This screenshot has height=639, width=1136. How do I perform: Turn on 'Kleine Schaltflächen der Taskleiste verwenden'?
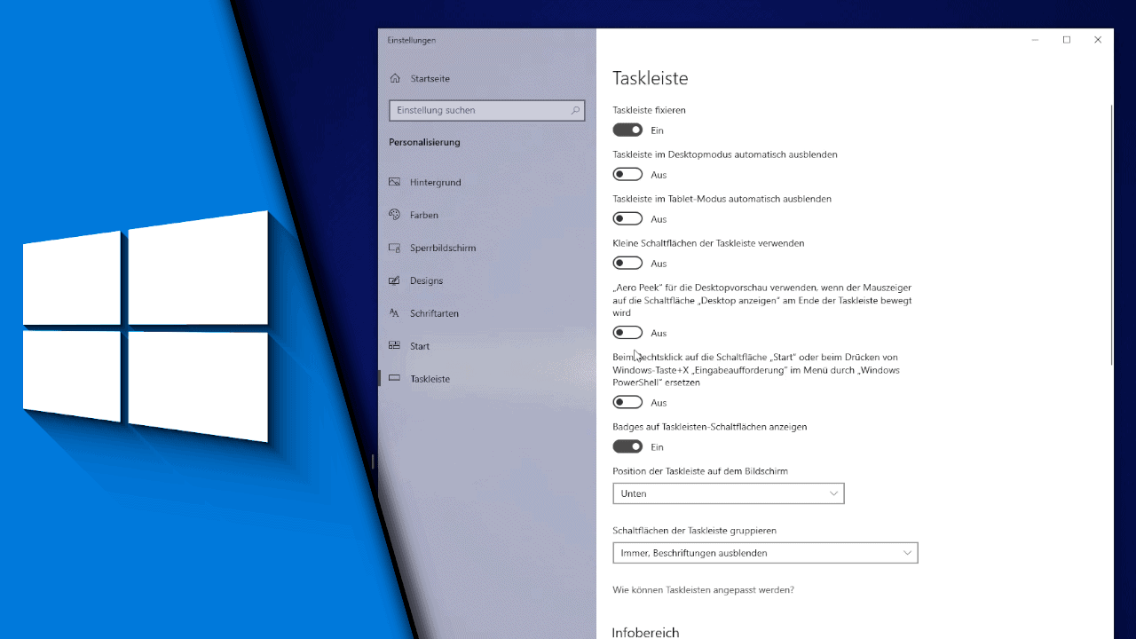pyautogui.click(x=627, y=263)
